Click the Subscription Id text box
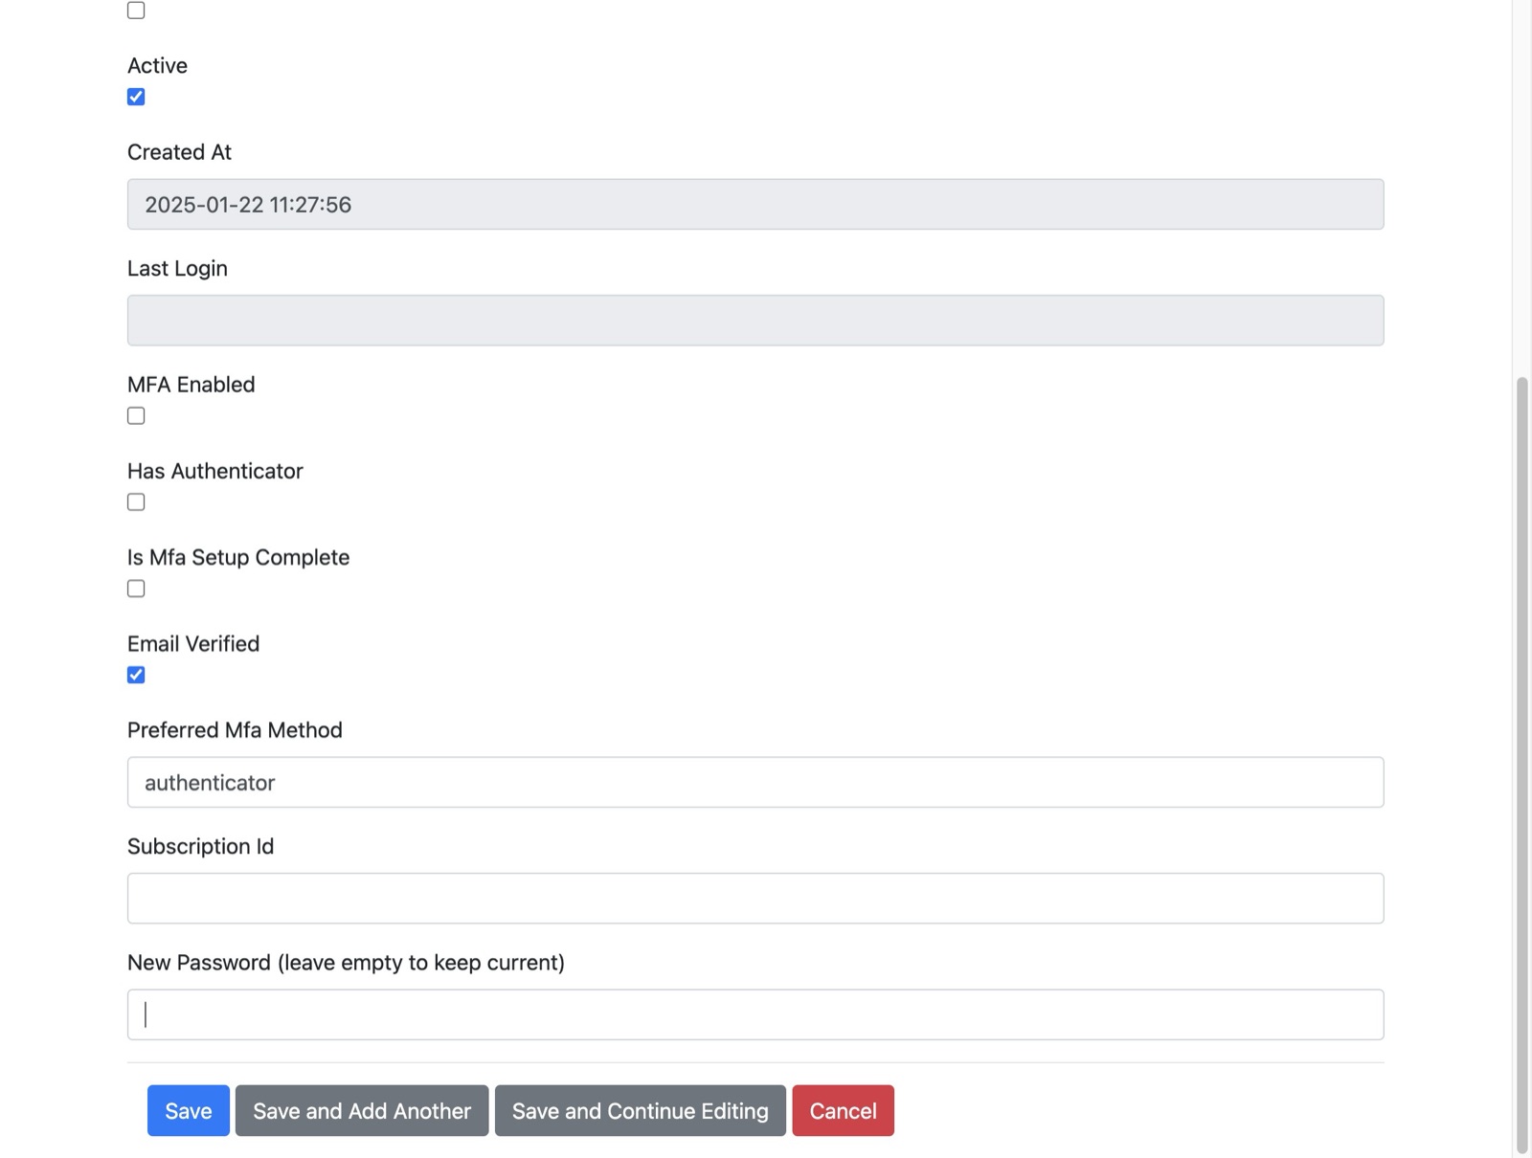The image size is (1532, 1158). point(755,898)
